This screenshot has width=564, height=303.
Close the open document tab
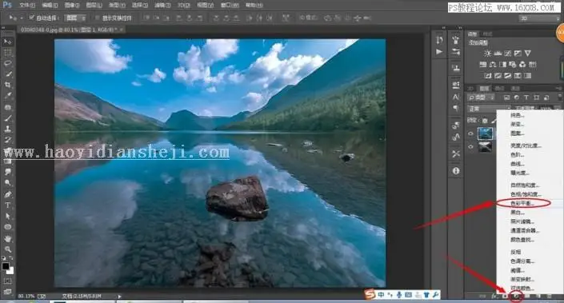pos(122,30)
